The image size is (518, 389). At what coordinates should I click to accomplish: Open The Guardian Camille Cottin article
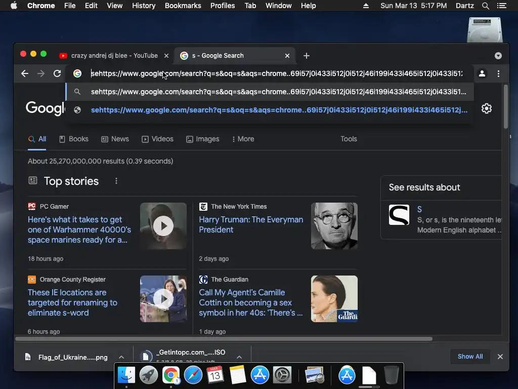coord(250,303)
